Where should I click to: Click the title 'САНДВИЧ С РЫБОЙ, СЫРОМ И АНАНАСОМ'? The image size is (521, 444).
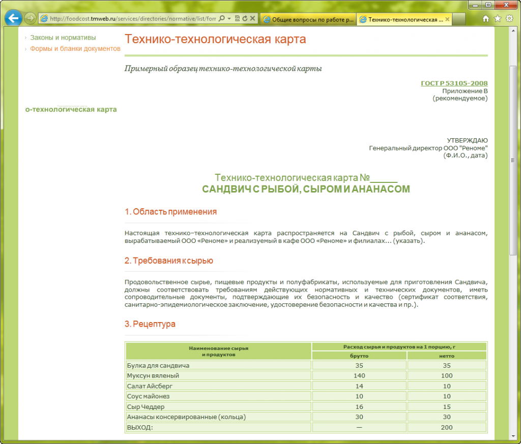306,189
